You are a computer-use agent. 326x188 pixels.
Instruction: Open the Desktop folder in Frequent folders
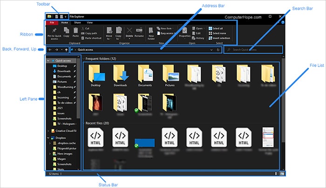pos(95,76)
